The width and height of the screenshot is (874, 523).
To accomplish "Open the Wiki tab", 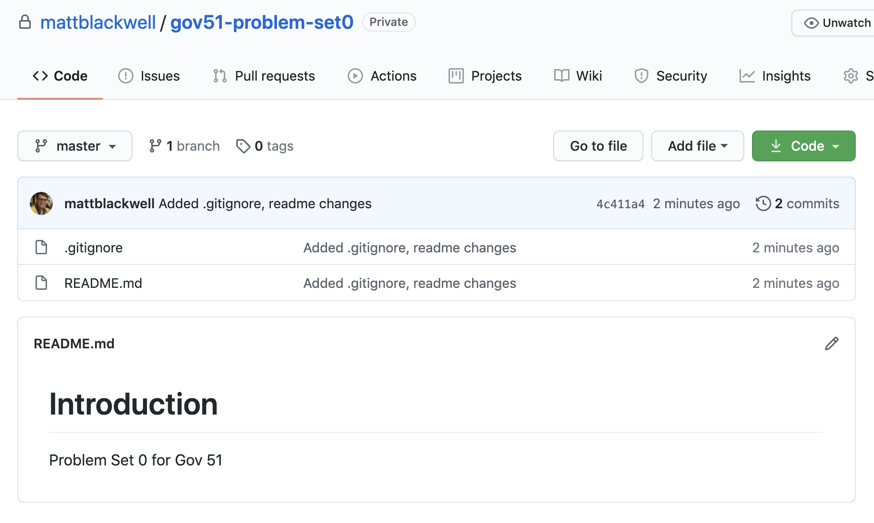I will tap(578, 76).
